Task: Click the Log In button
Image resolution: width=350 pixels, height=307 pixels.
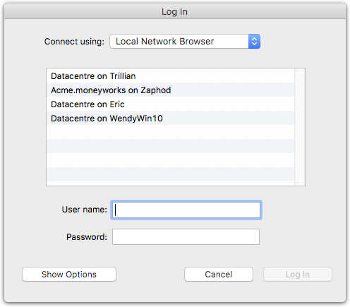Action: pyautogui.click(x=298, y=275)
